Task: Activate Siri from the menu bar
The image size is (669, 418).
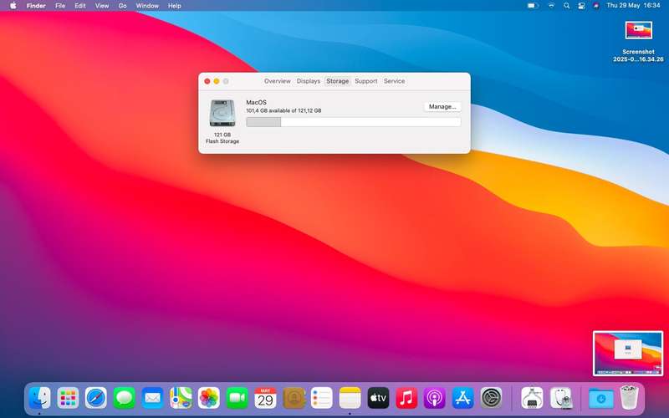Action: tap(596, 6)
